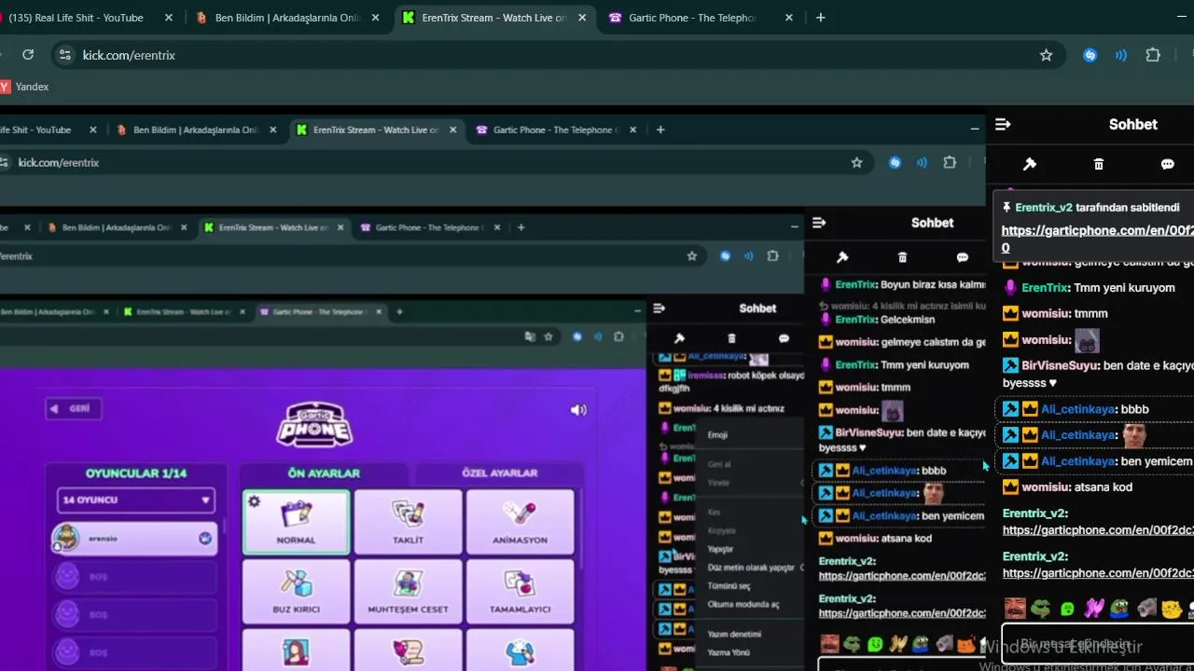Image resolution: width=1194 pixels, height=671 pixels.
Task: Click the trash icon in the innermost chat panel
Action: tap(731, 338)
